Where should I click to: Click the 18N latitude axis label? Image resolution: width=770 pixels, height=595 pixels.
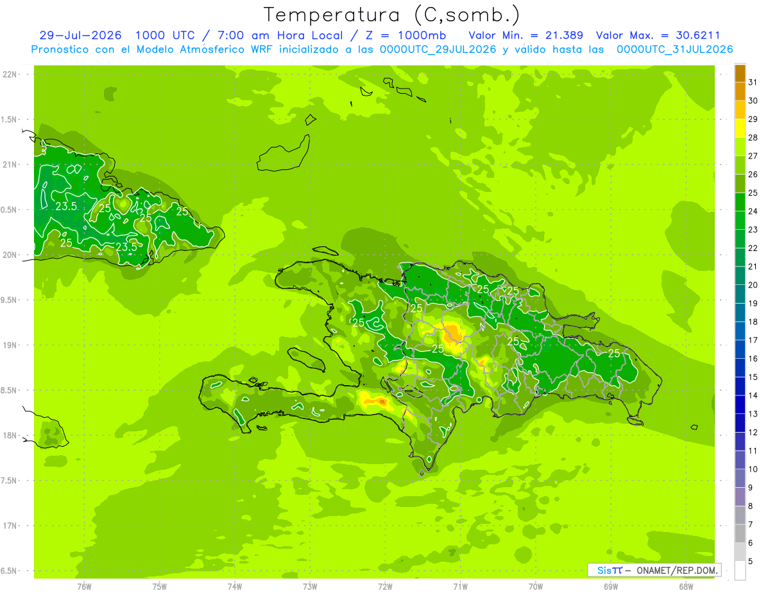click(10, 435)
